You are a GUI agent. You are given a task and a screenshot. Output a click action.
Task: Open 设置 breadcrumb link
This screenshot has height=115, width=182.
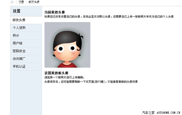point(21,2)
